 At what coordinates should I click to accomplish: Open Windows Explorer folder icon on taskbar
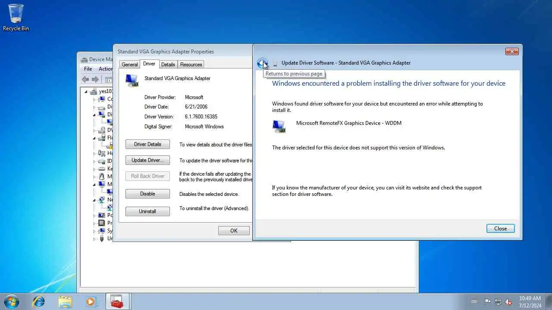(x=65, y=301)
